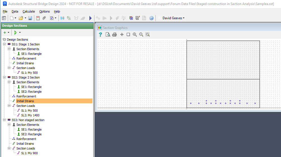
Task: Collapse Section Elements under SS3
Action: (9, 124)
